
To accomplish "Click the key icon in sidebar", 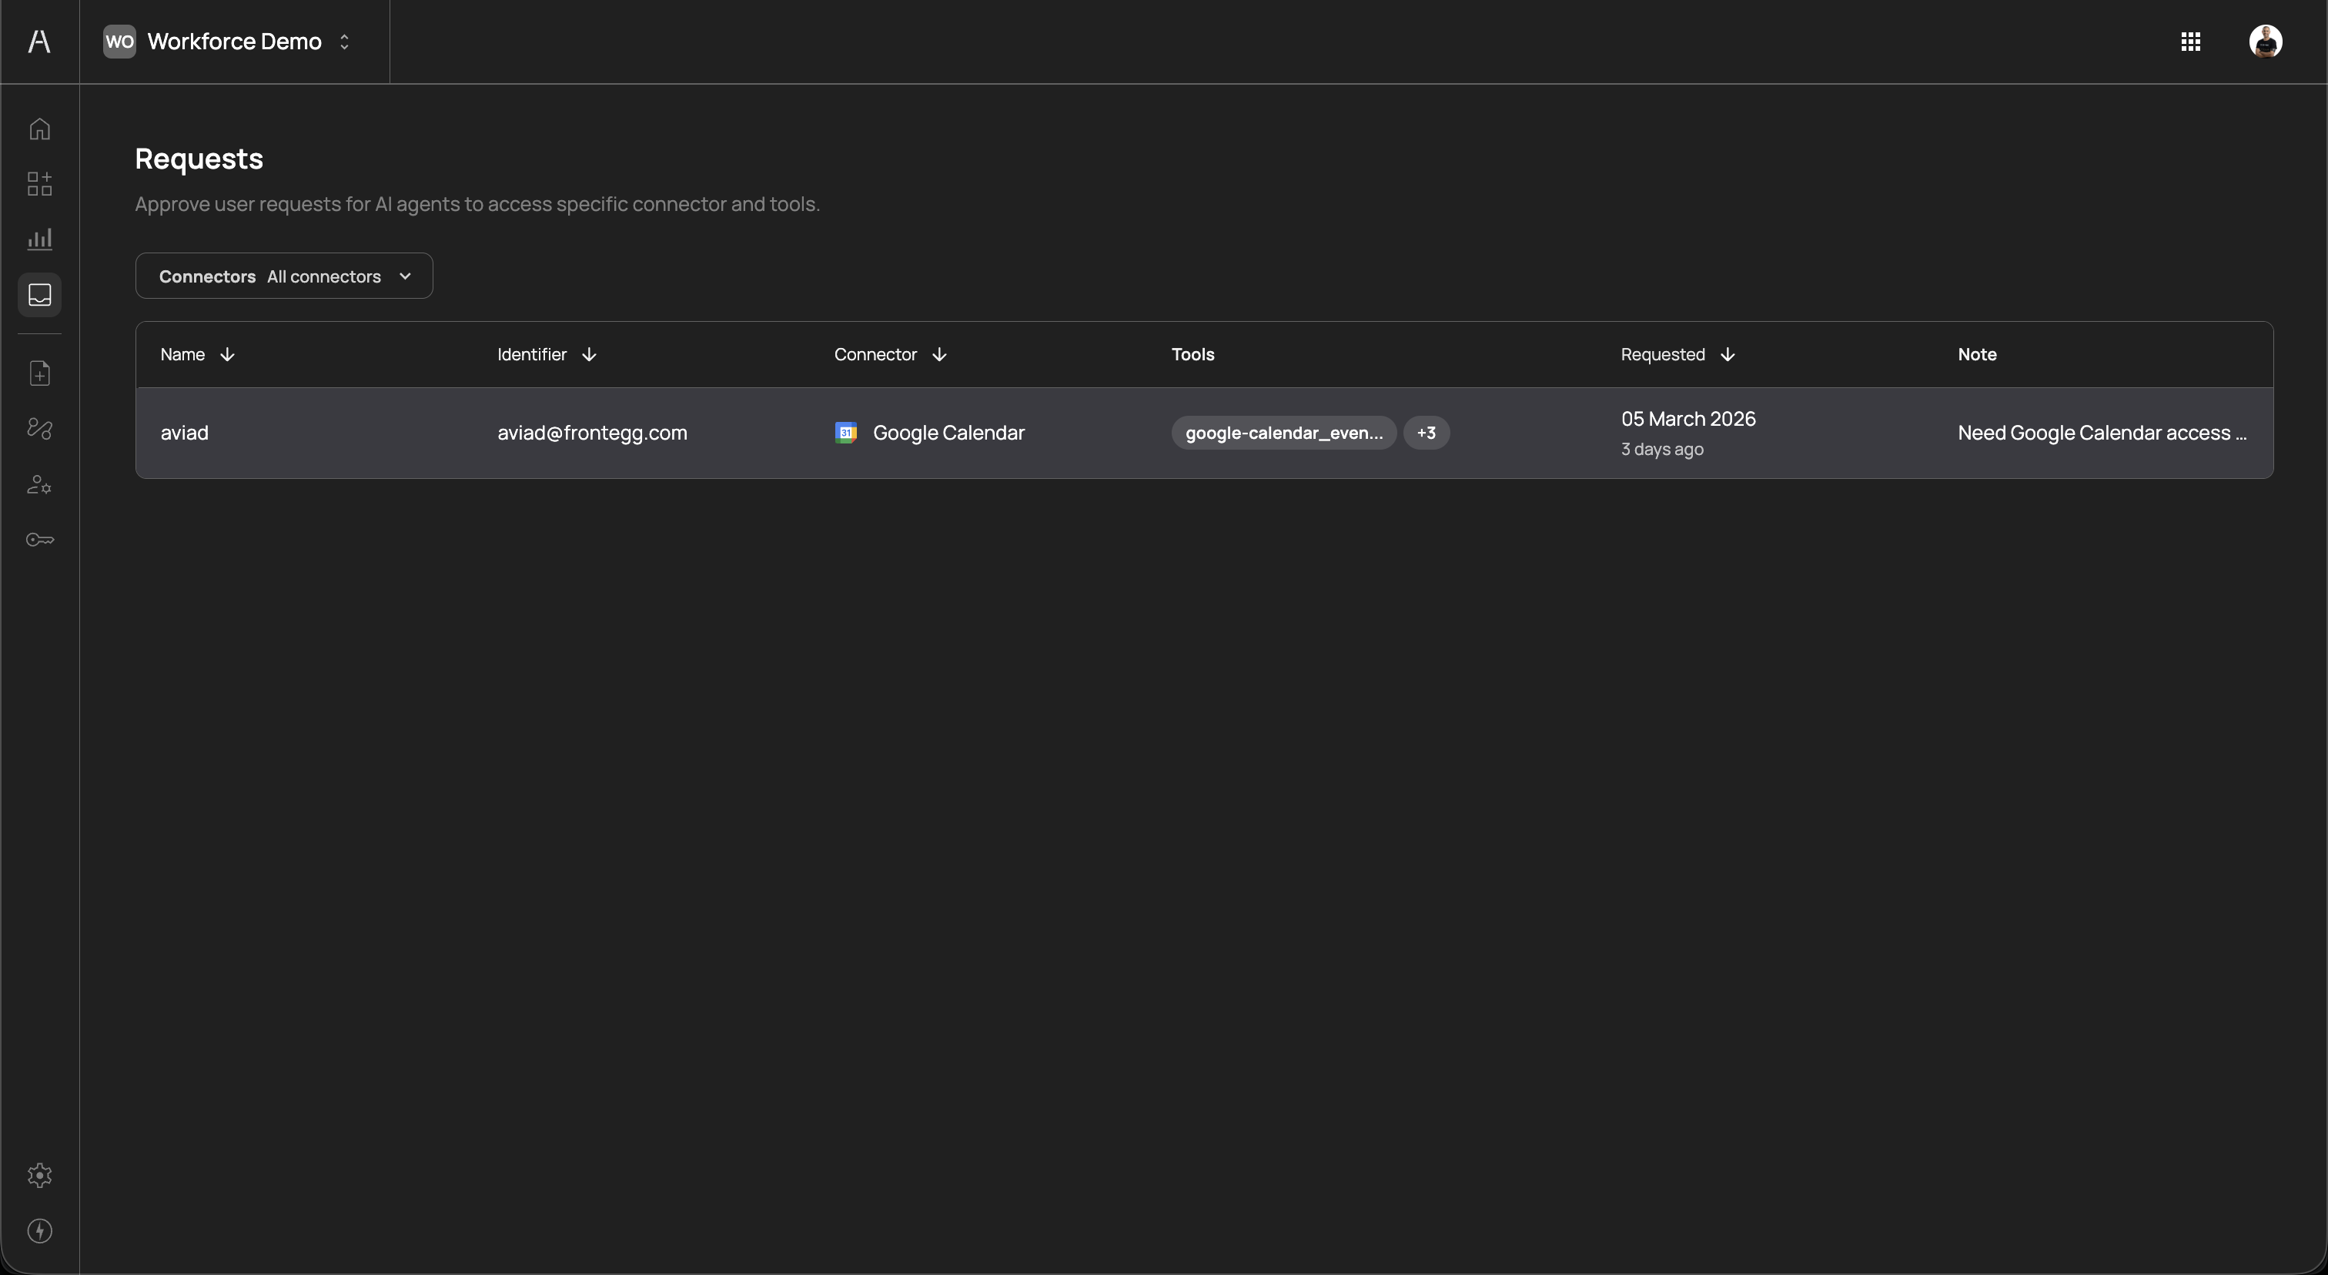I will coord(40,540).
